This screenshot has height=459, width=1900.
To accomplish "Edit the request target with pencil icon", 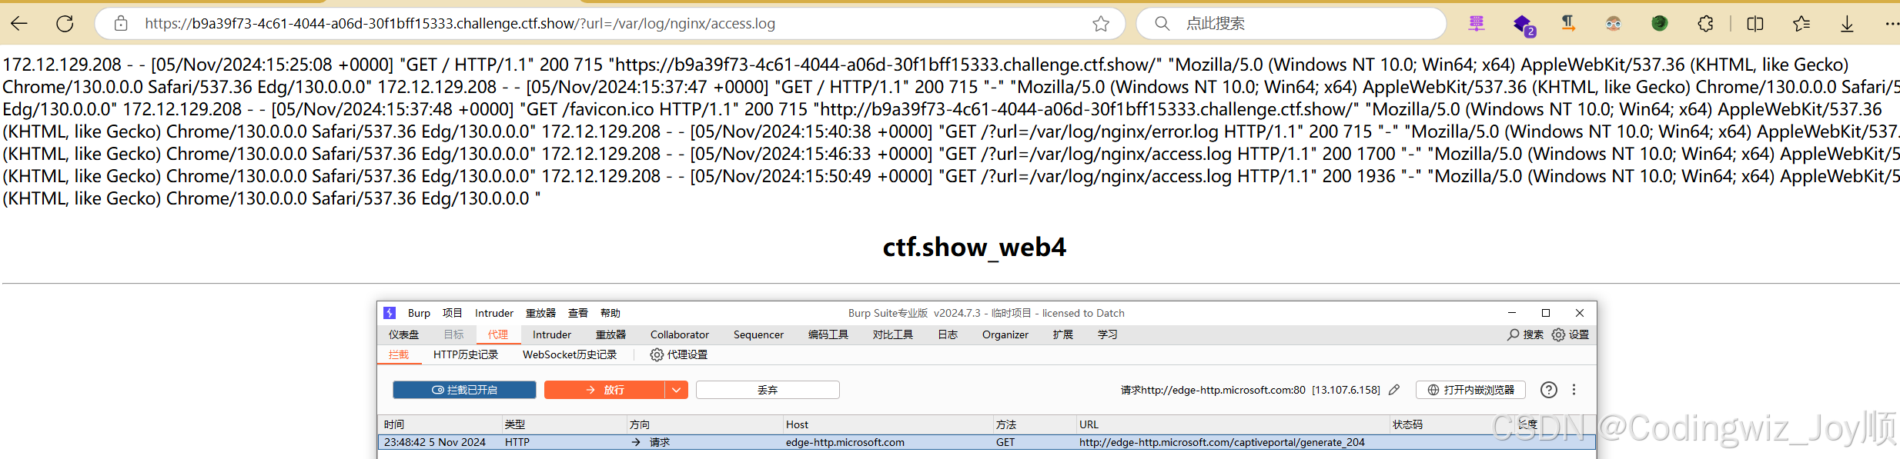I will click(x=1394, y=390).
